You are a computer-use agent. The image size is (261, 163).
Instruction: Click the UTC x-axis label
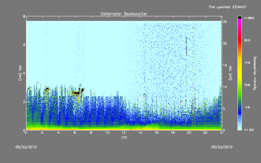[124, 137]
